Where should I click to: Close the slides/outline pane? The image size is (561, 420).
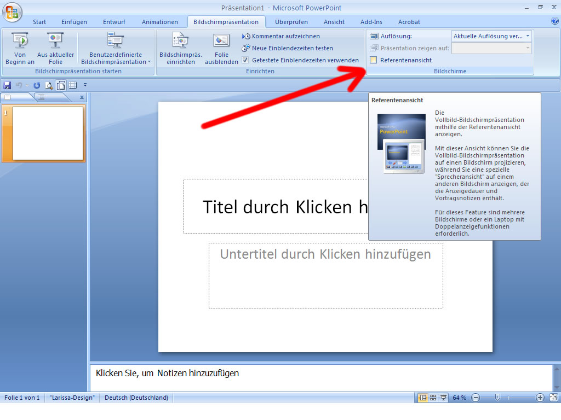coord(82,97)
